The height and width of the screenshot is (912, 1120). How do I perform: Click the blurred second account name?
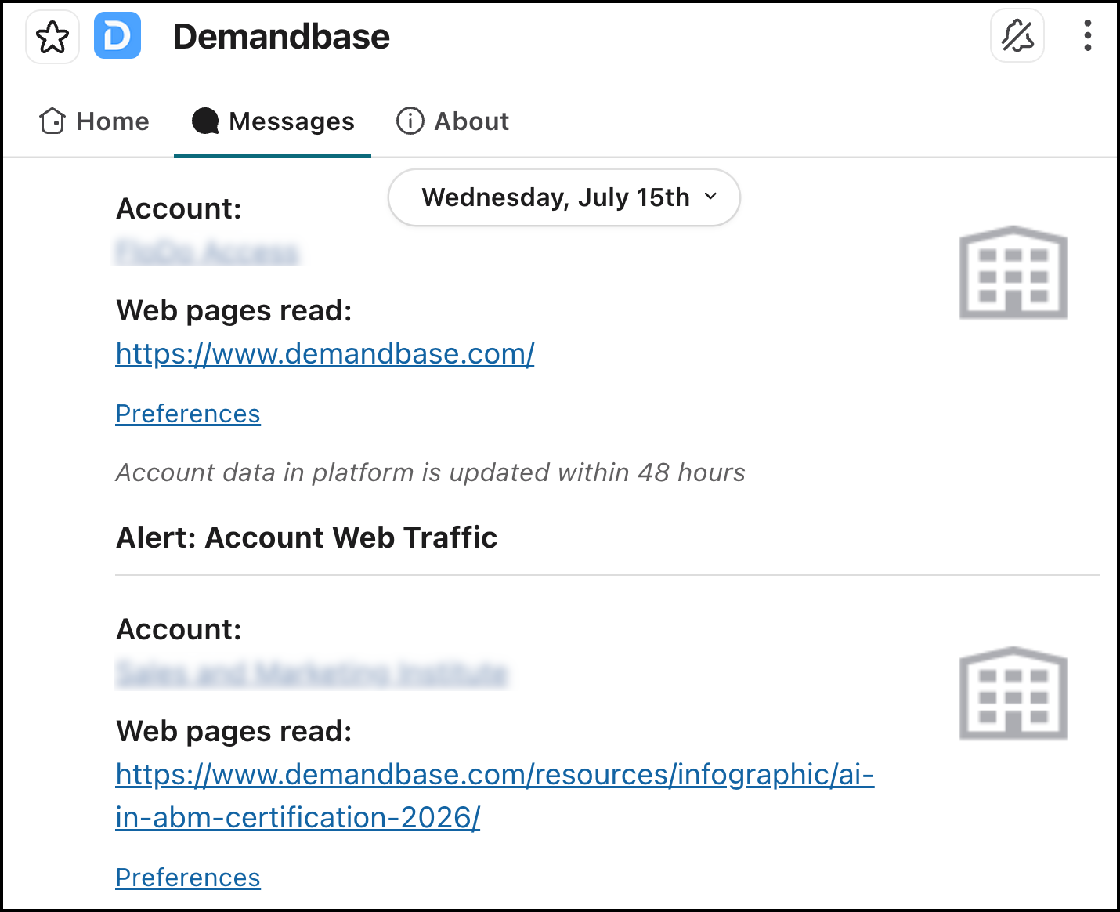[x=312, y=673]
